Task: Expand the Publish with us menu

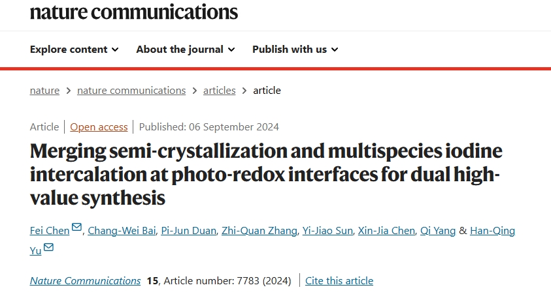Action: click(x=295, y=50)
